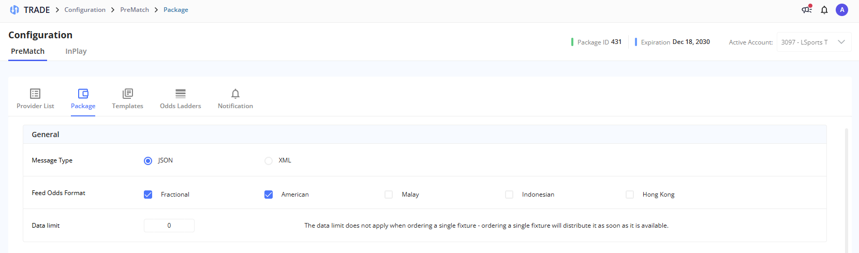Enable the Hong Kong odds format
859x253 pixels.
(630, 195)
